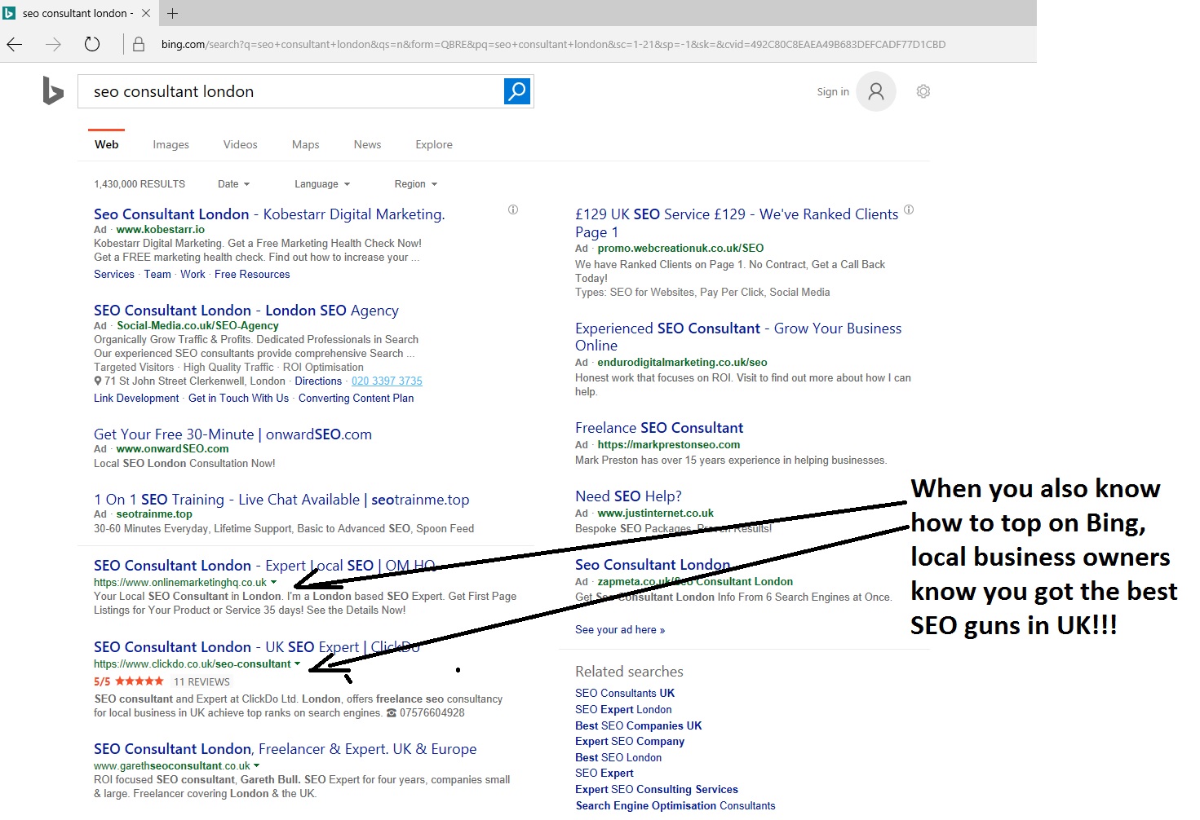
Task: Expand arrow next to garethseoconsultant.co.uk URL
Action: 257,766
